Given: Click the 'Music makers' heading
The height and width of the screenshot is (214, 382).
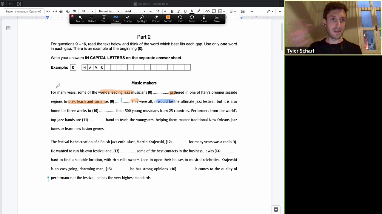Looking at the screenshot, I should click(x=144, y=83).
